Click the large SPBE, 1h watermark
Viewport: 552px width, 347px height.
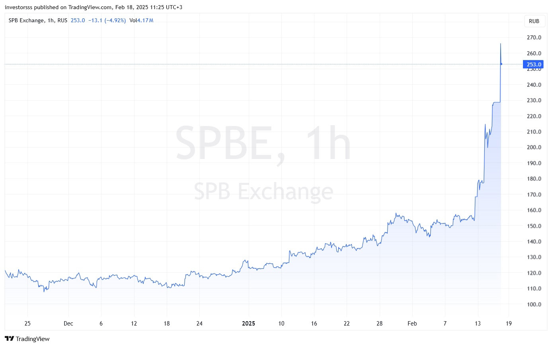click(263, 144)
